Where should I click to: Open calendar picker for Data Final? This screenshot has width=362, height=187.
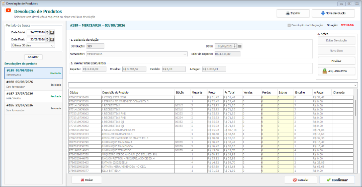(52, 39)
